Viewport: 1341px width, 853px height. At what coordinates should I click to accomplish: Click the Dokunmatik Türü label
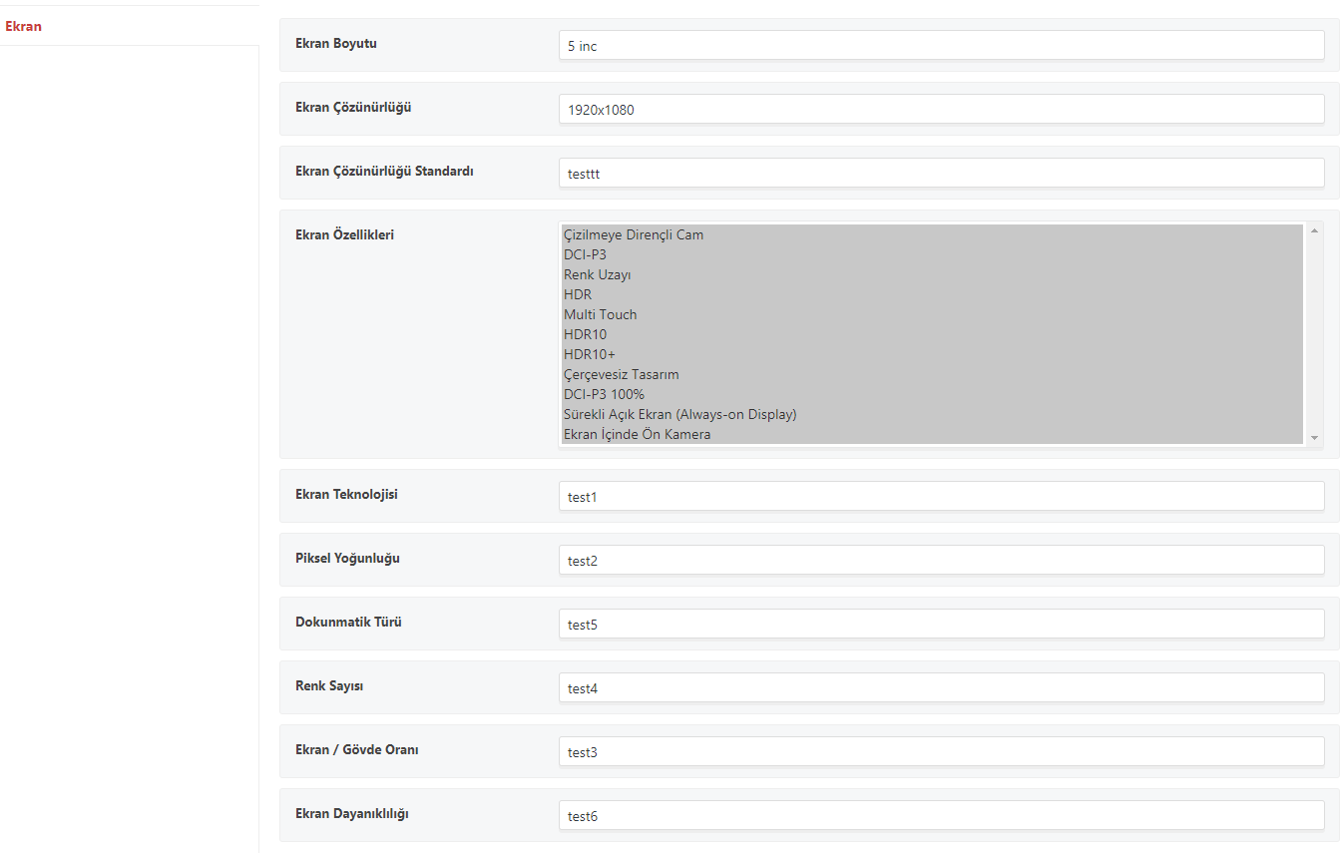(348, 623)
